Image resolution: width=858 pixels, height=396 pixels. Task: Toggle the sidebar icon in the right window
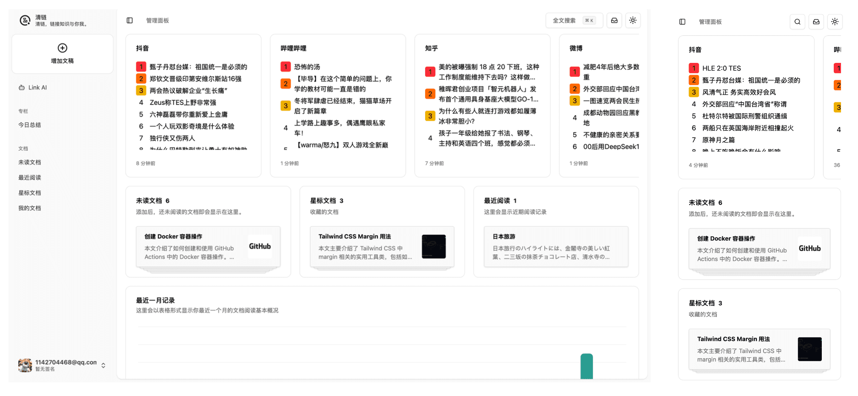coord(682,22)
